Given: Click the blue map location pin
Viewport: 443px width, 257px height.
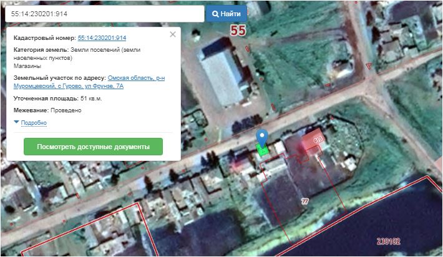Looking at the screenshot, I should 262,138.
